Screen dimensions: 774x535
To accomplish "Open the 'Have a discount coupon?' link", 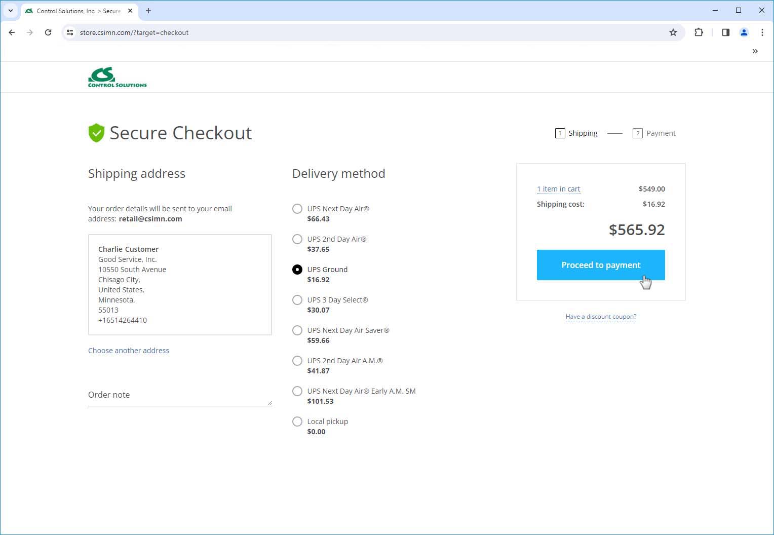I will pos(601,317).
